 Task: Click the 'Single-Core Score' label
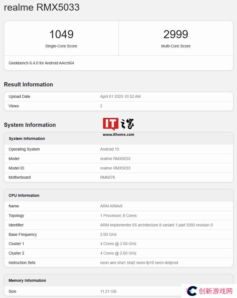(61, 46)
